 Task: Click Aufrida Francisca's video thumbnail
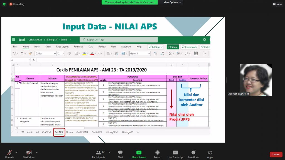[x=255, y=80]
